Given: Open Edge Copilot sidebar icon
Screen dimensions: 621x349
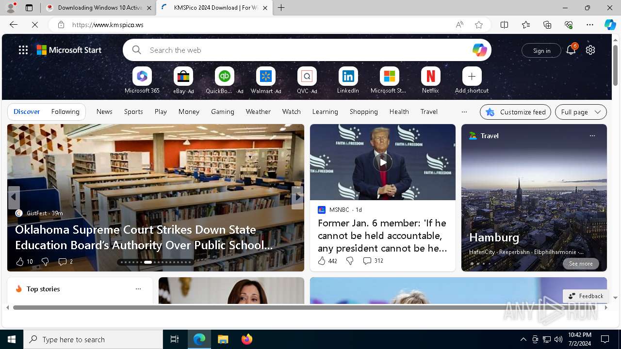Looking at the screenshot, I should tap(610, 25).
